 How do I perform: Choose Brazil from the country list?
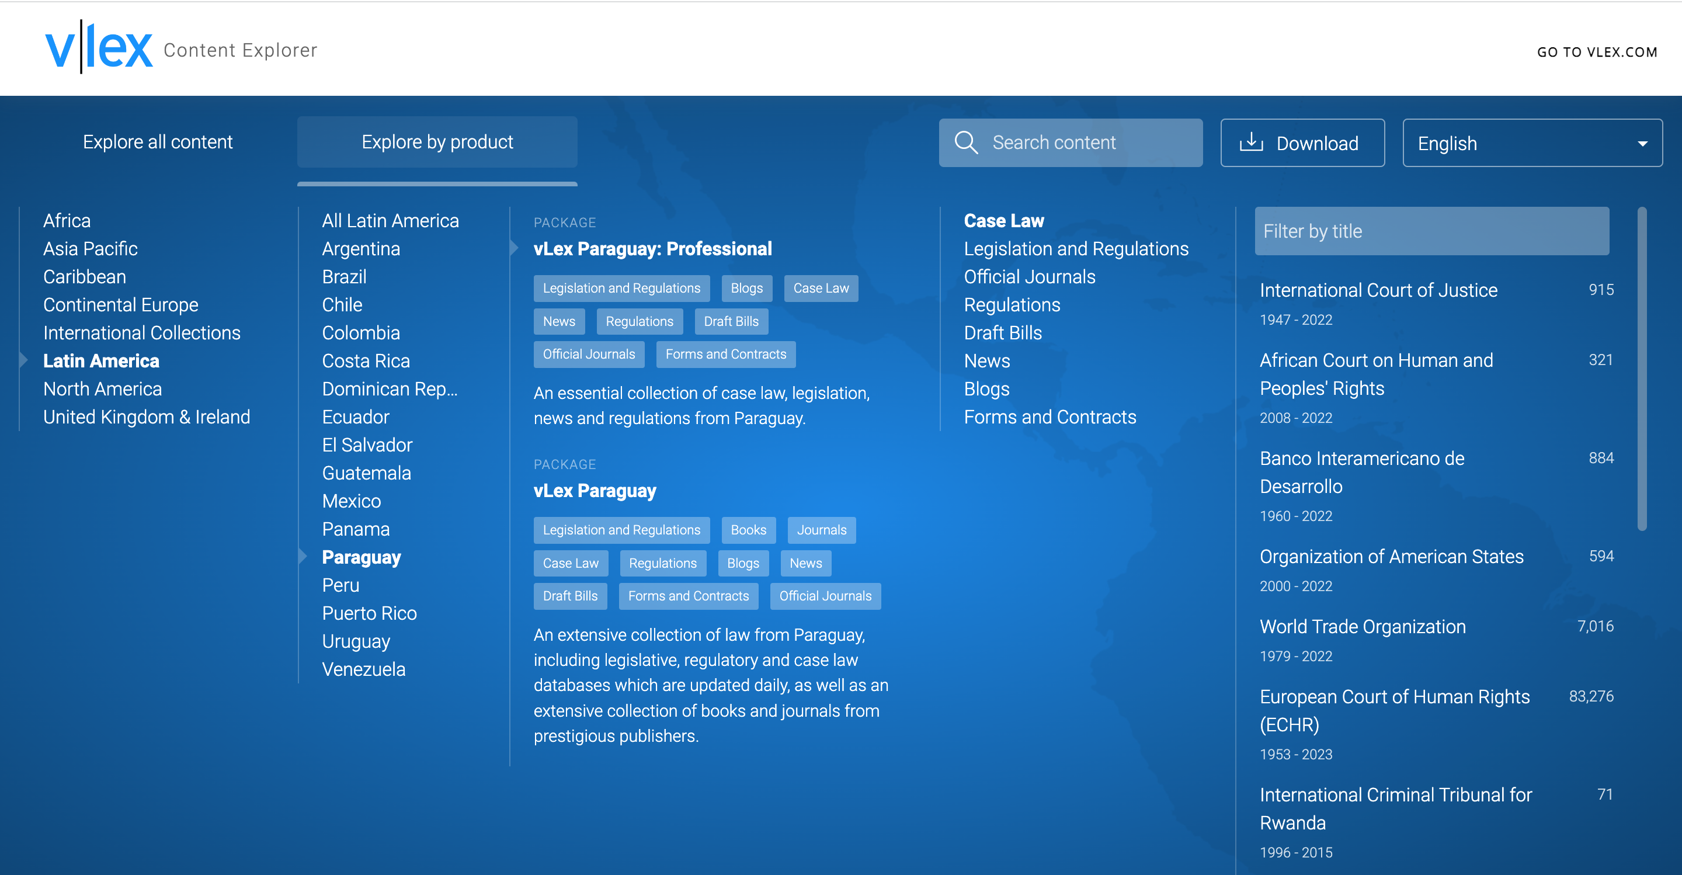(x=344, y=276)
